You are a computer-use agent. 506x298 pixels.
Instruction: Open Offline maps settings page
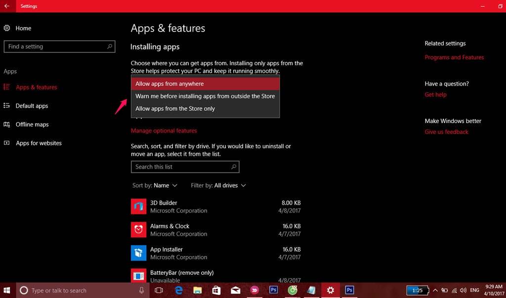pos(32,125)
